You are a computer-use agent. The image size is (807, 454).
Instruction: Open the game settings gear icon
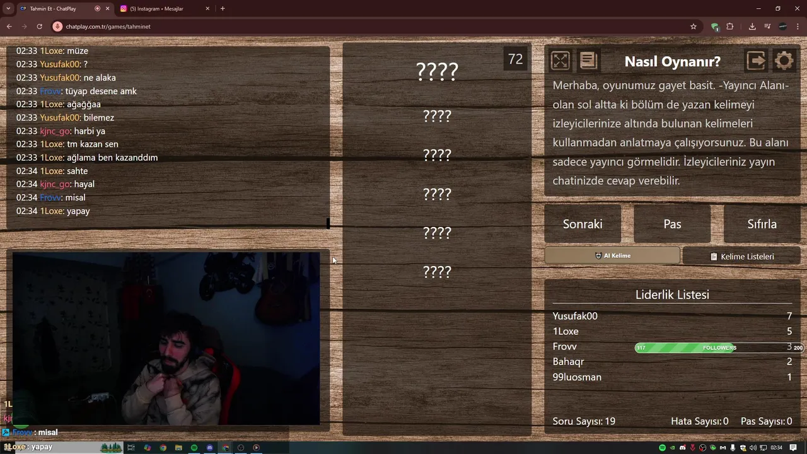(784, 61)
